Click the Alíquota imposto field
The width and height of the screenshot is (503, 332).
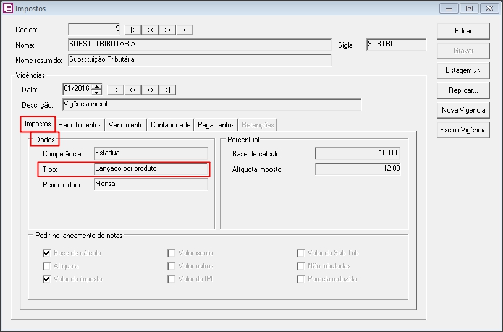click(358, 169)
